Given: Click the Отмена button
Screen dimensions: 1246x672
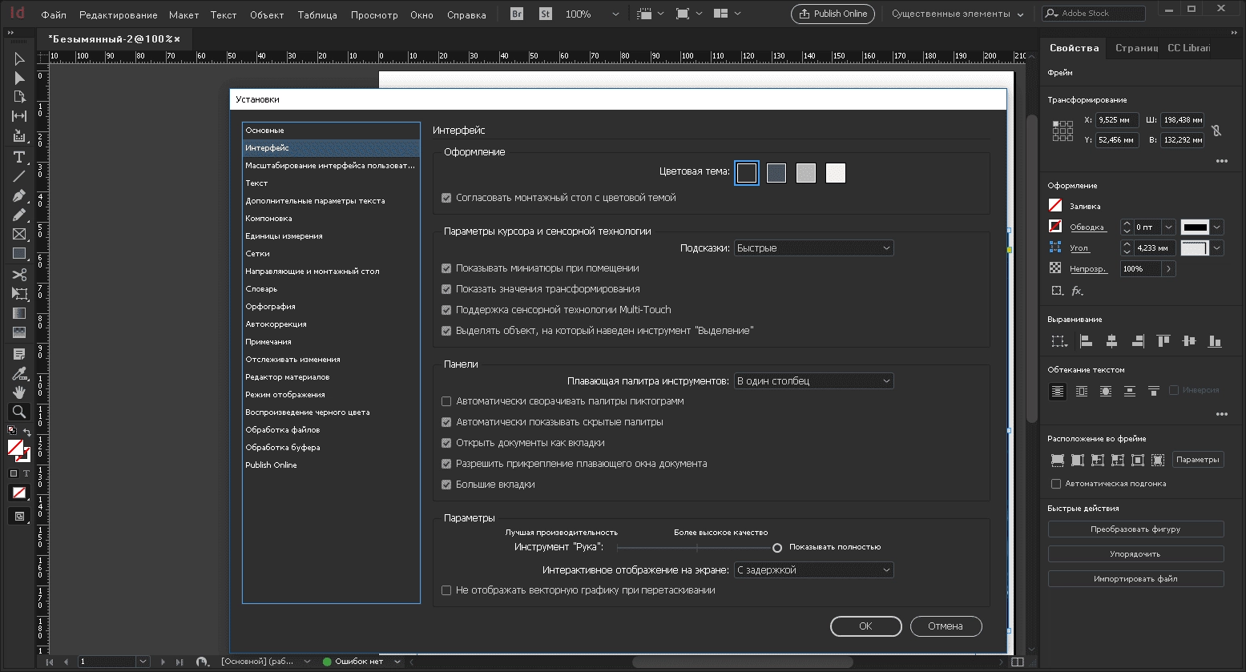Looking at the screenshot, I should (x=946, y=626).
